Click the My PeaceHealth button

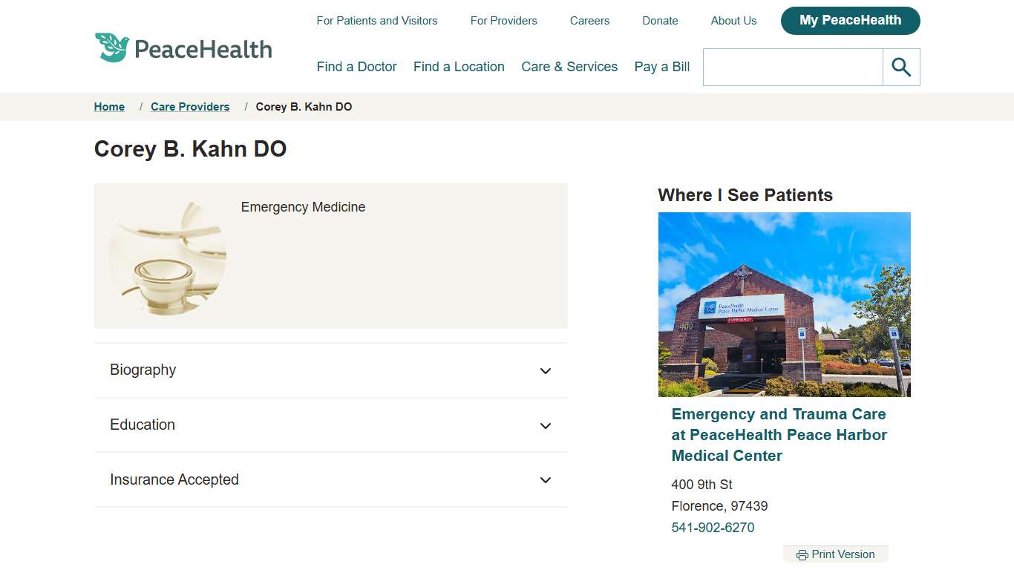(x=850, y=21)
